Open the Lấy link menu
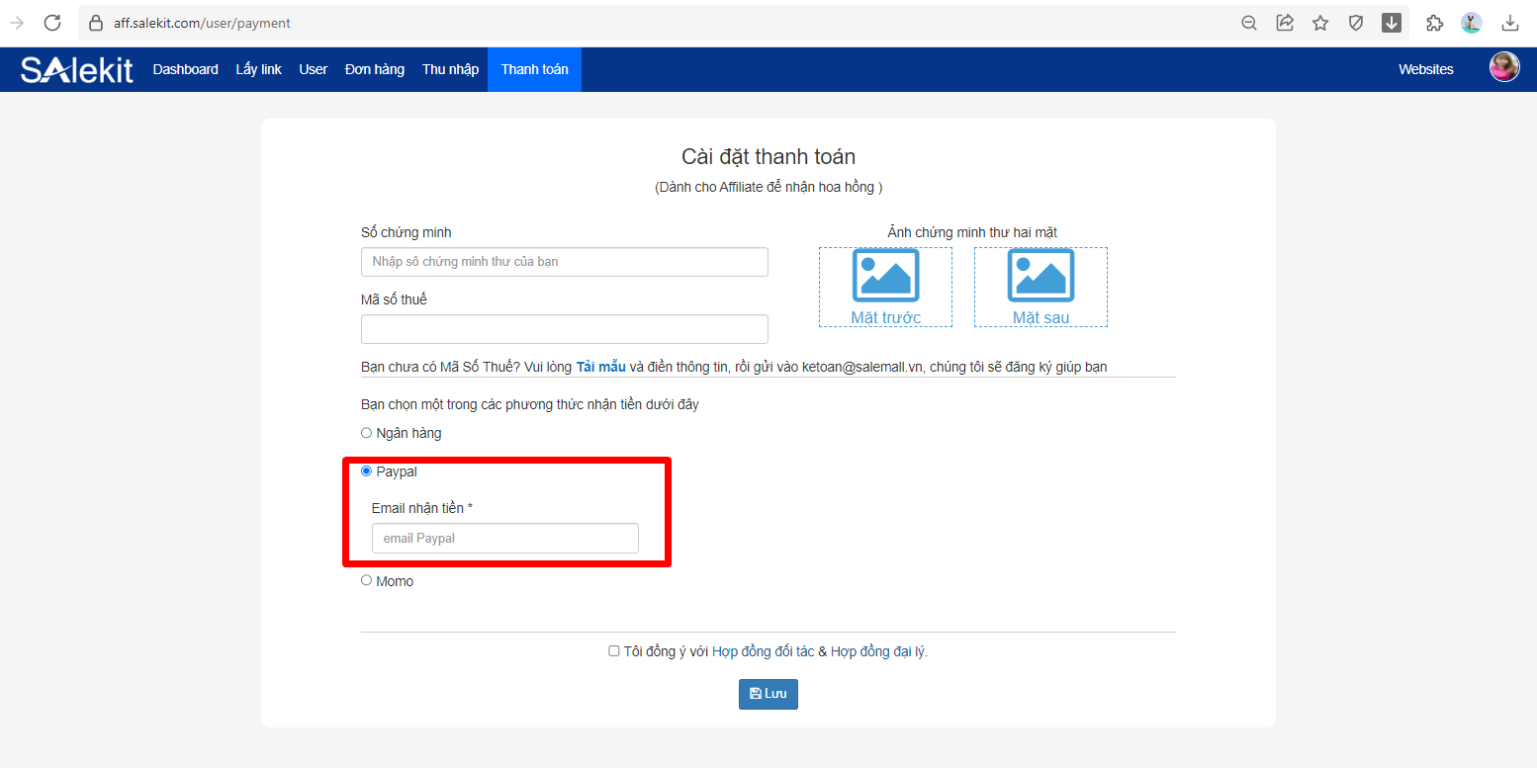The image size is (1537, 768). coord(259,69)
